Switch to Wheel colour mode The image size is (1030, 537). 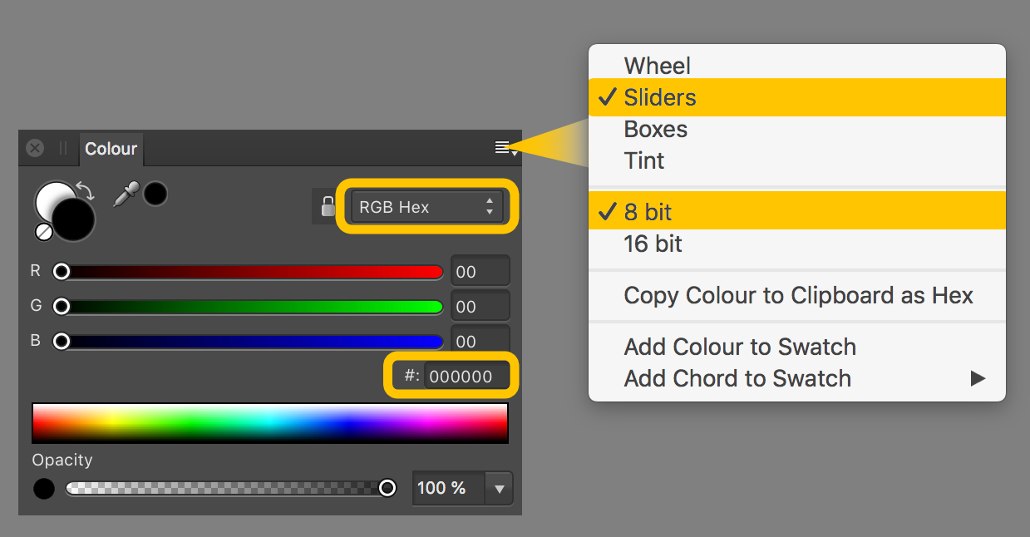tap(657, 65)
